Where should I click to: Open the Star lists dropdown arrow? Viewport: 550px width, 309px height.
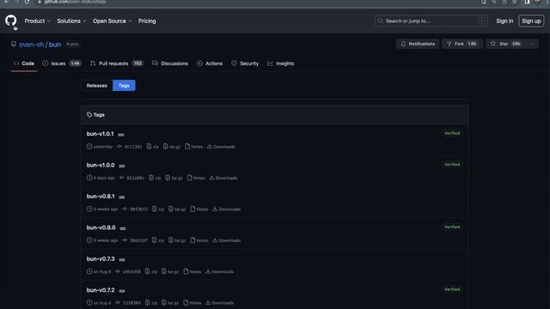coord(533,44)
